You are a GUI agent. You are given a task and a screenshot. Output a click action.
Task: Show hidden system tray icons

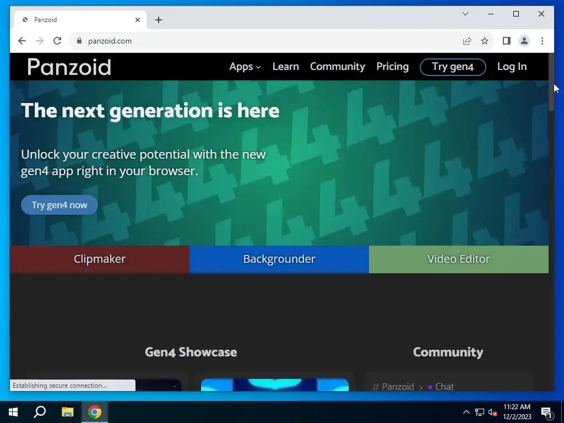(x=466, y=412)
